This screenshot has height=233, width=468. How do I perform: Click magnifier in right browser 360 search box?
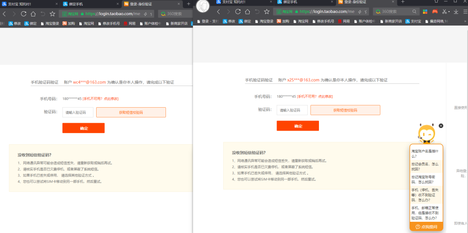(x=415, y=12)
